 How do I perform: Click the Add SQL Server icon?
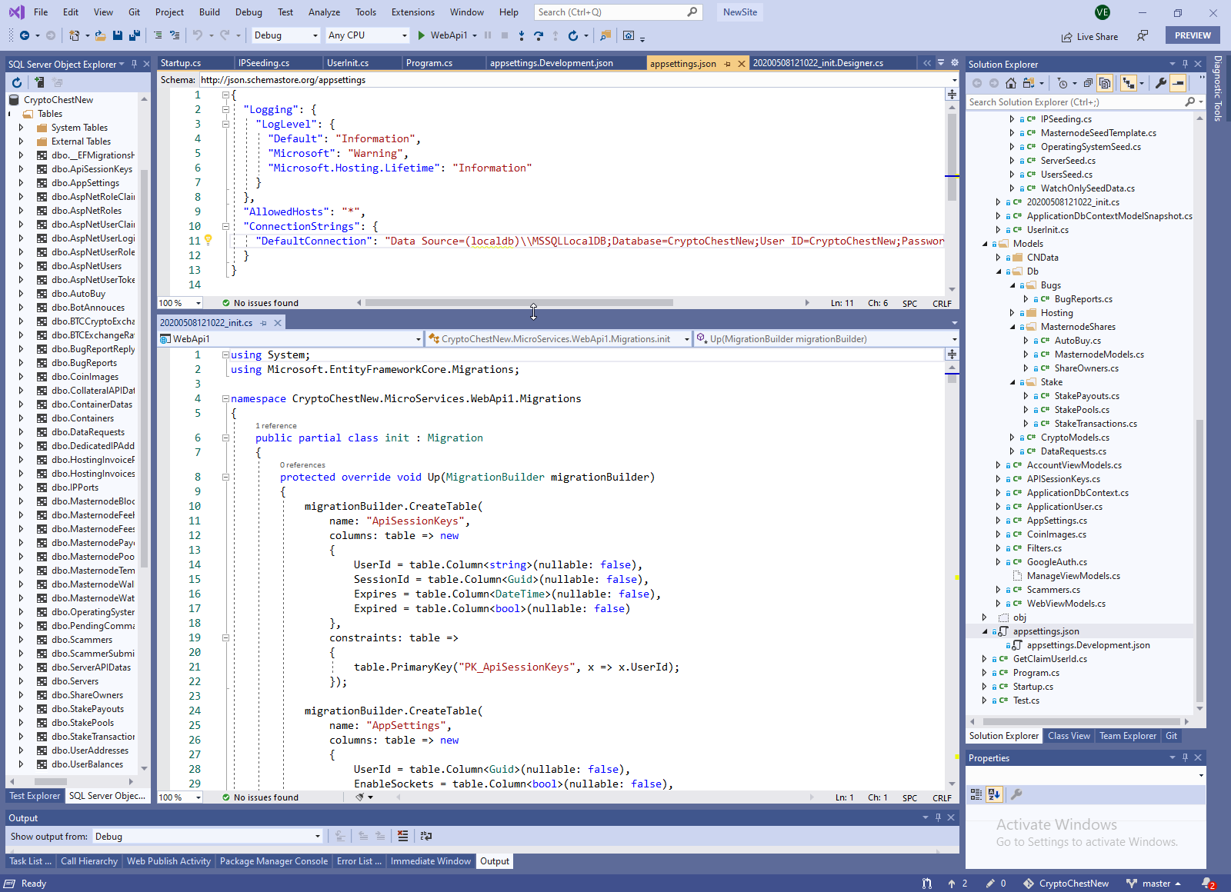click(38, 82)
